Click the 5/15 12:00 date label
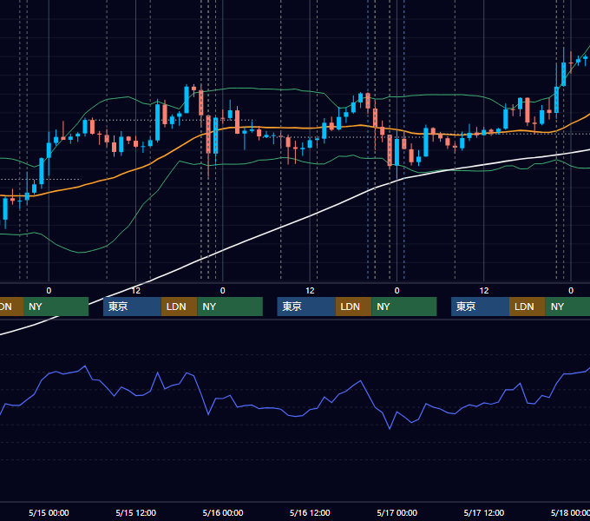The image size is (590, 521). [x=136, y=512]
